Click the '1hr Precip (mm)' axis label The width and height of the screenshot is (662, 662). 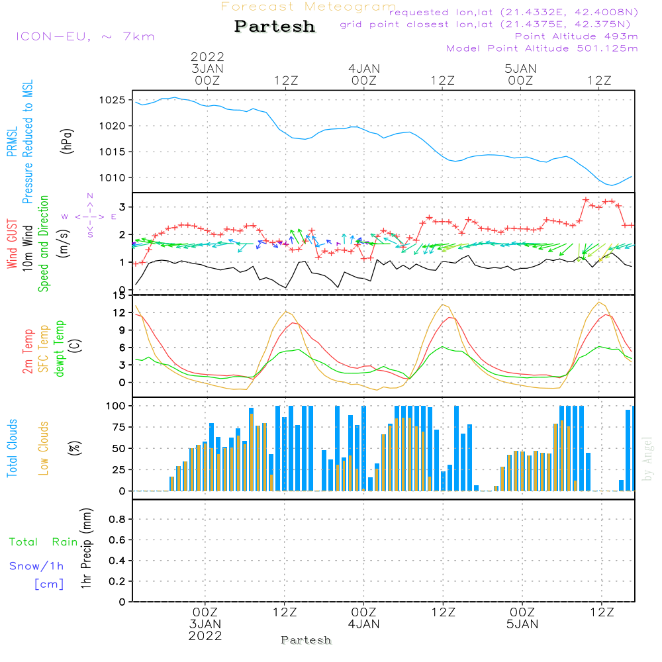[x=86, y=548]
